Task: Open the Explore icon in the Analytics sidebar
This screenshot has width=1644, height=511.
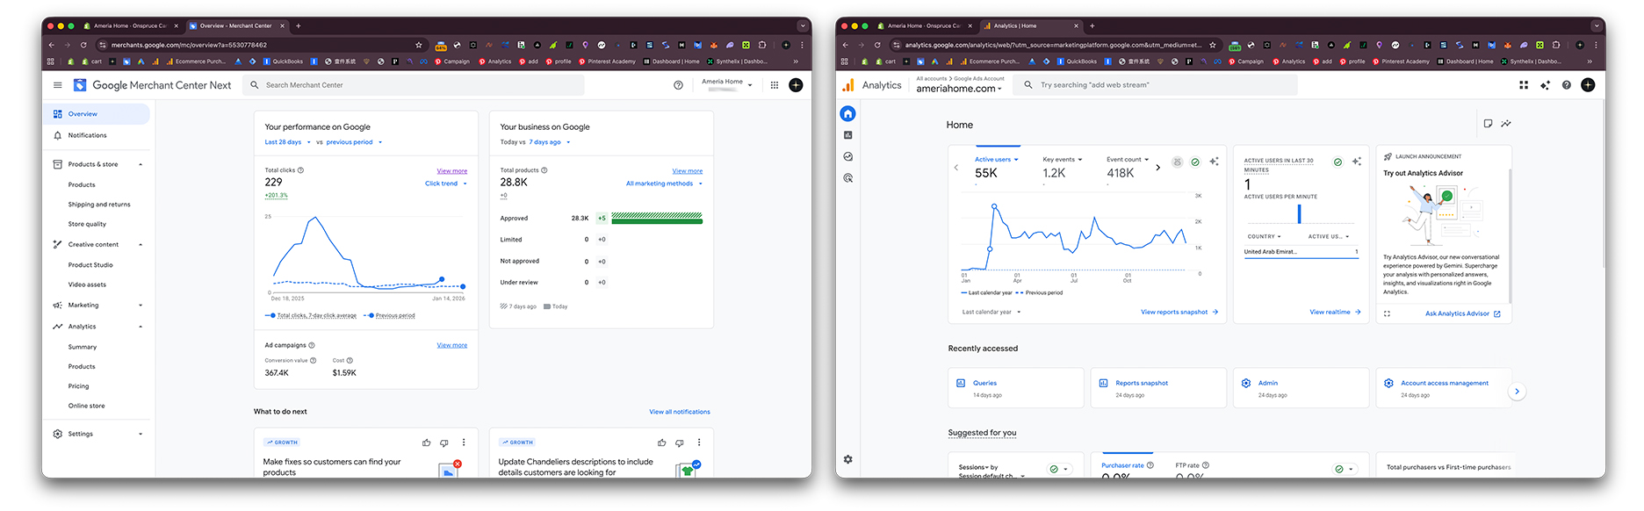Action: pos(847,156)
